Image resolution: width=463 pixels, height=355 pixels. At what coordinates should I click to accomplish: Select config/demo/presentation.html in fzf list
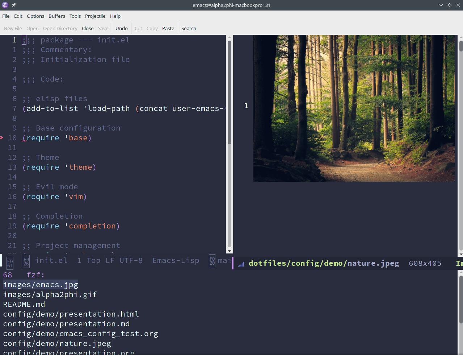[x=71, y=314]
